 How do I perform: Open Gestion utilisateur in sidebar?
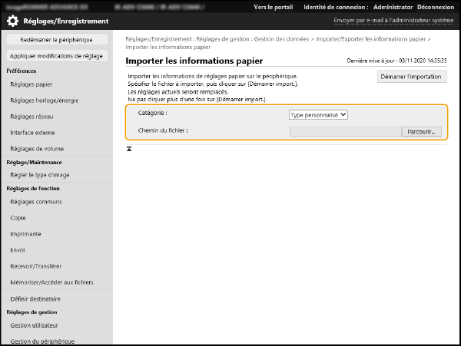pos(35,325)
